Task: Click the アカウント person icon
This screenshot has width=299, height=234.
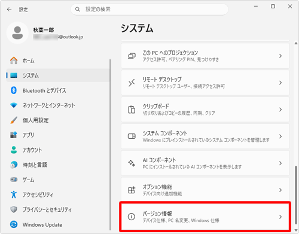Action: (14, 150)
